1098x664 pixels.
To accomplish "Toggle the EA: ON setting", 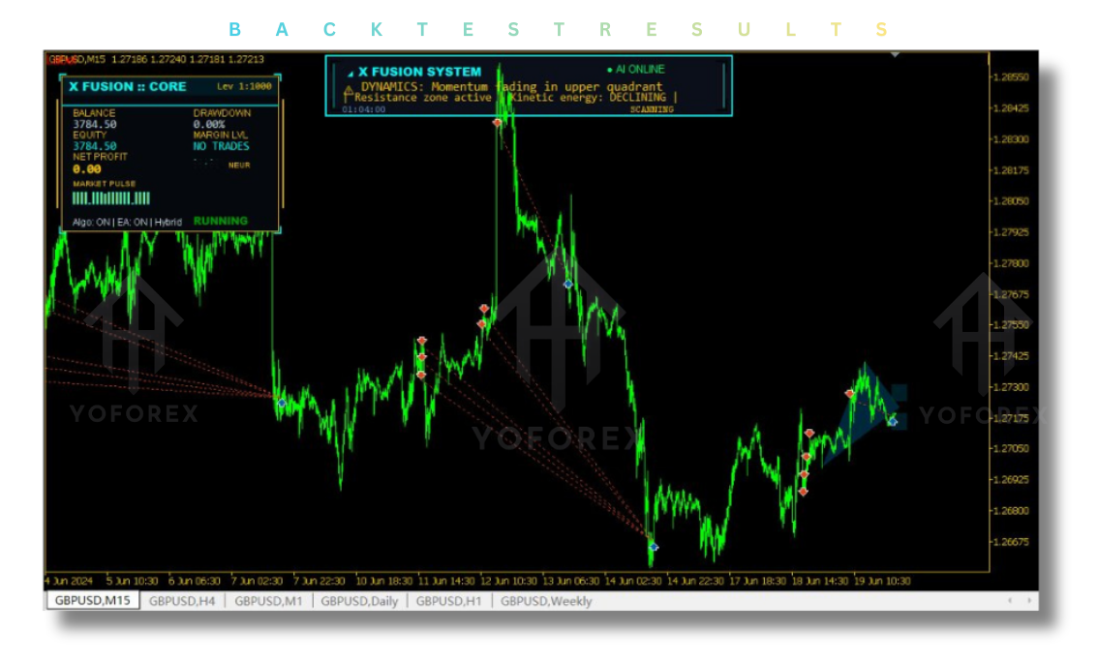I will (132, 222).
